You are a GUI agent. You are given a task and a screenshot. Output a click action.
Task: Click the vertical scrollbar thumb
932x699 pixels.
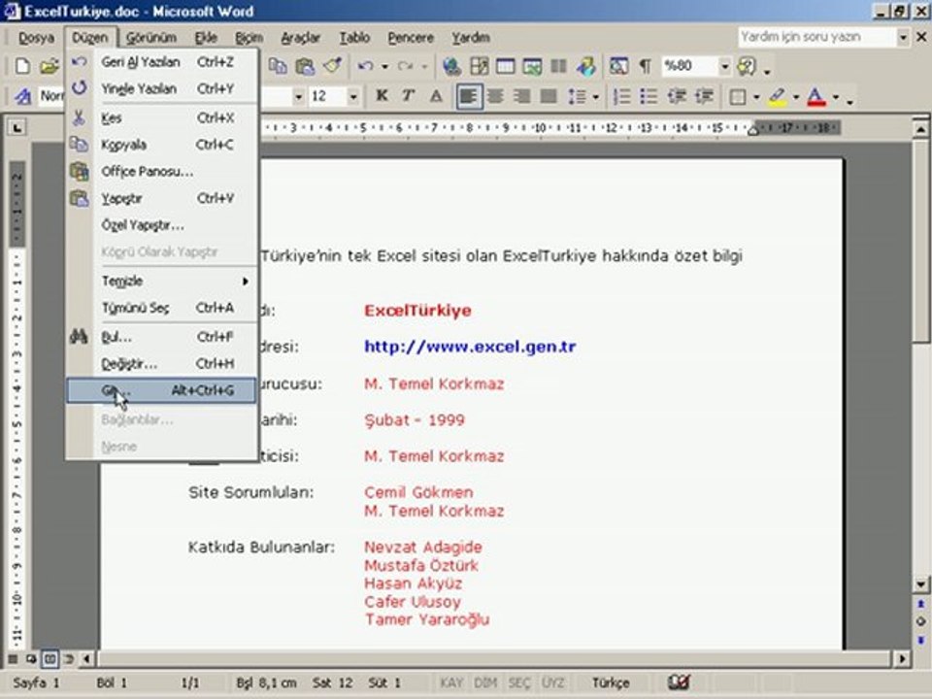pyautogui.click(x=920, y=242)
